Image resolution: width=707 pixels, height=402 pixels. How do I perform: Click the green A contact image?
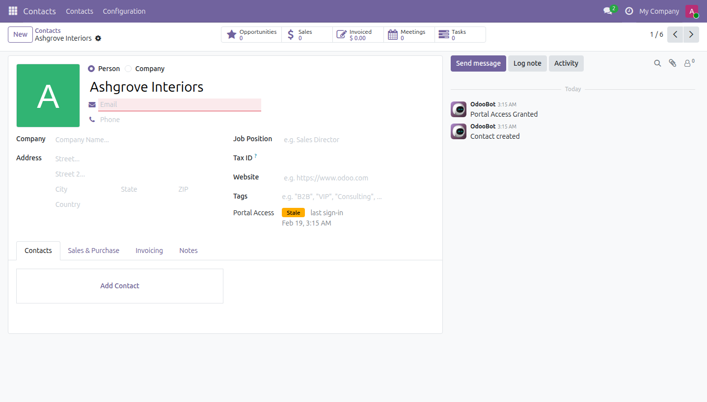pyautogui.click(x=48, y=96)
